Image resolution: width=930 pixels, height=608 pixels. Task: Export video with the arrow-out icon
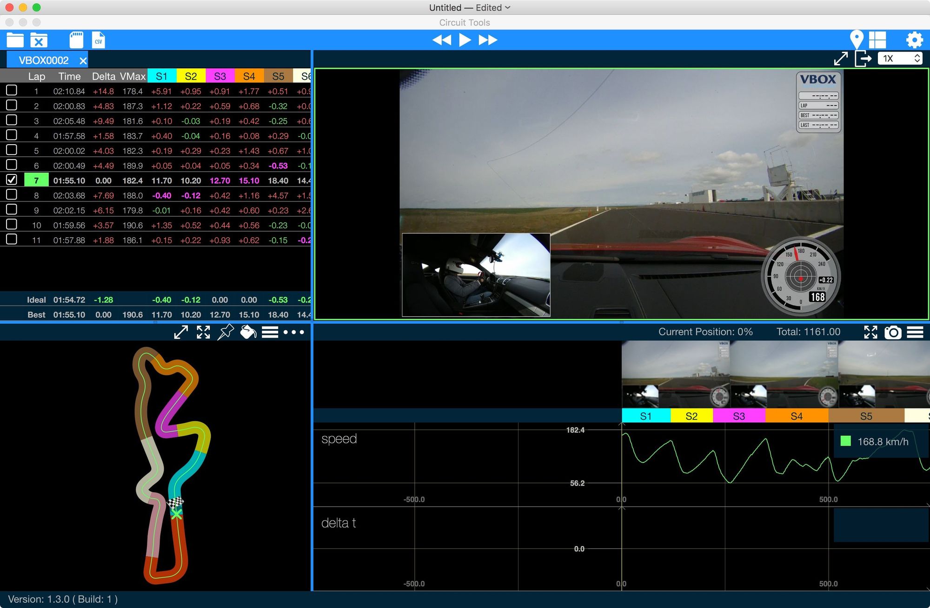pyautogui.click(x=863, y=59)
